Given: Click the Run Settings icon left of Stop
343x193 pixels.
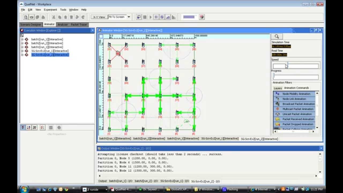Looking at the screenshot, I should [139, 17].
